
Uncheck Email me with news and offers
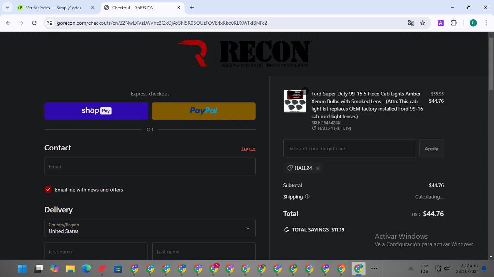point(48,190)
